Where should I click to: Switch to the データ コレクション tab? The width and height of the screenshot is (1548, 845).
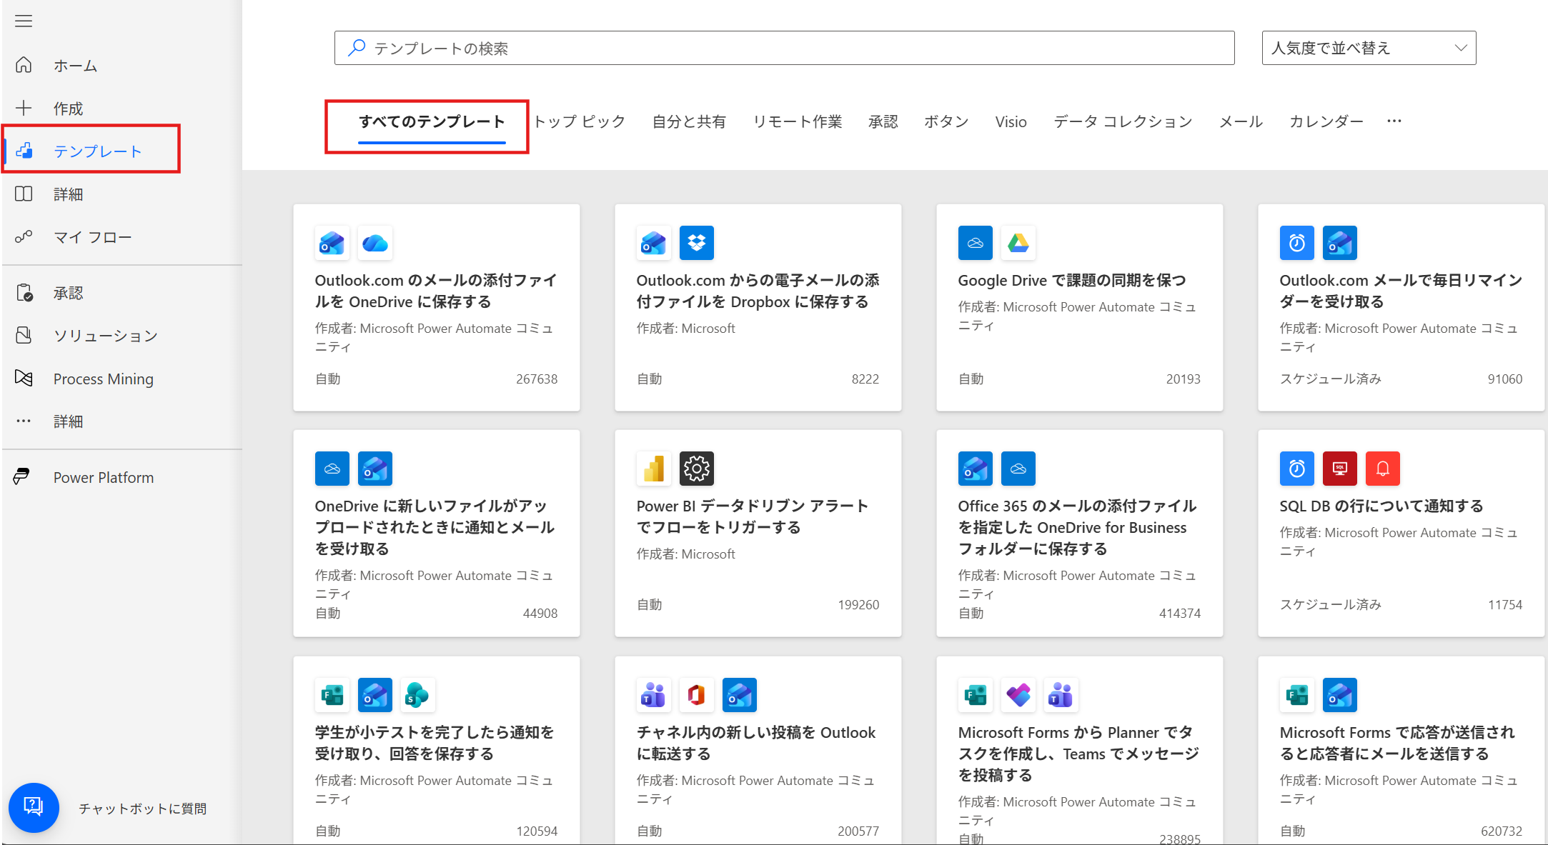click(x=1123, y=122)
